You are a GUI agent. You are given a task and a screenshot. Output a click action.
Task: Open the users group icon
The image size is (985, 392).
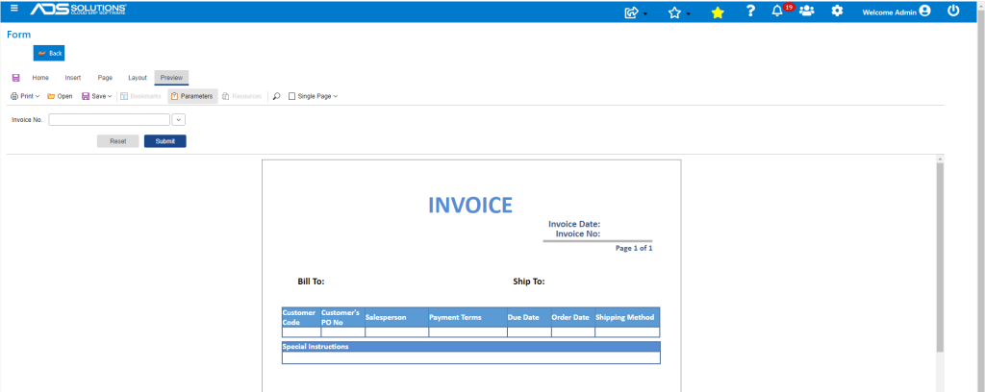click(807, 11)
